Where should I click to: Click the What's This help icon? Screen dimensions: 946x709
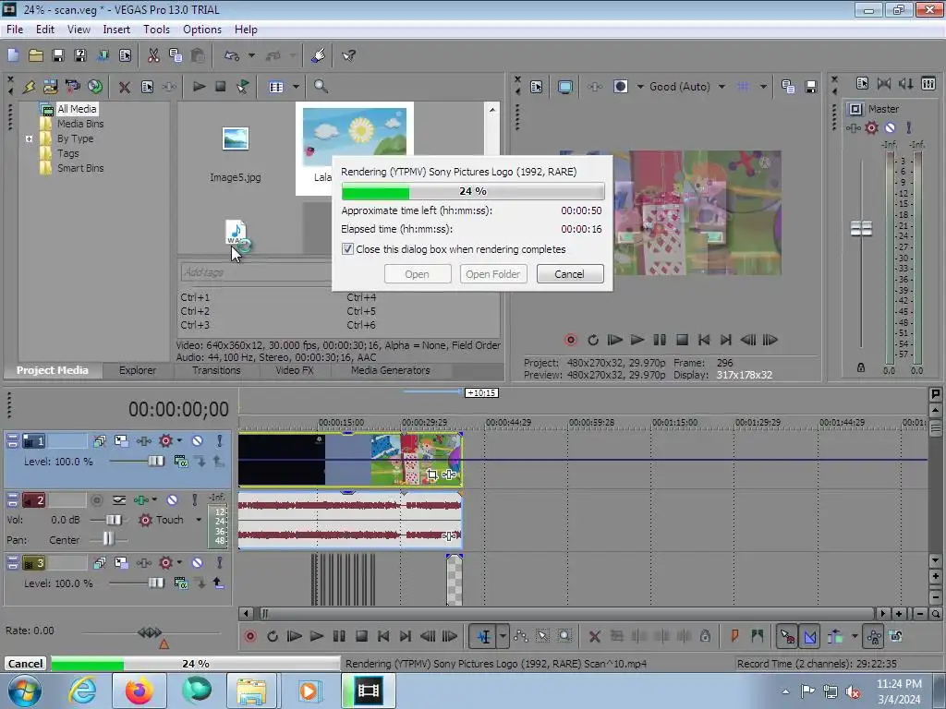point(348,55)
